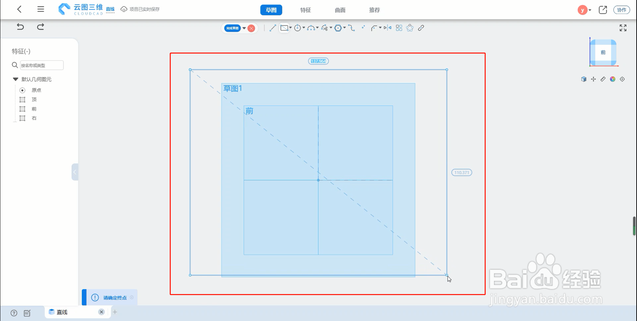
Task: Open the hamburger main menu
Action: (x=41, y=9)
